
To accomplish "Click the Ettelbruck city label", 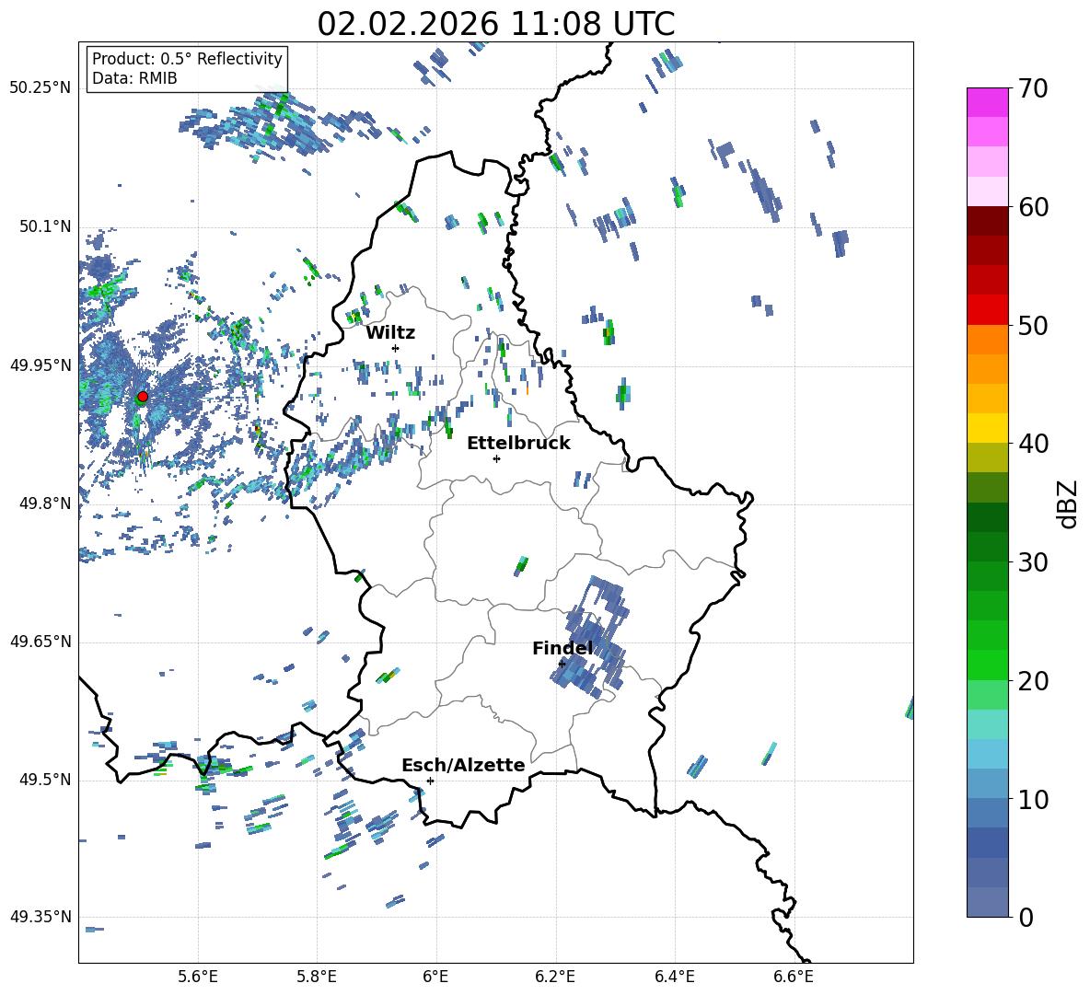I will (x=518, y=444).
